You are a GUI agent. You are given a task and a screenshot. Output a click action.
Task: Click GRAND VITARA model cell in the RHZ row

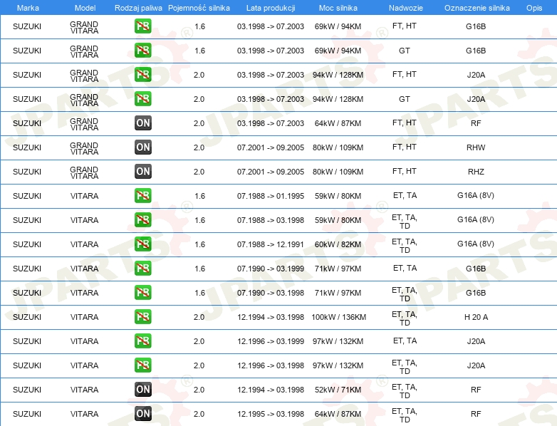point(84,172)
